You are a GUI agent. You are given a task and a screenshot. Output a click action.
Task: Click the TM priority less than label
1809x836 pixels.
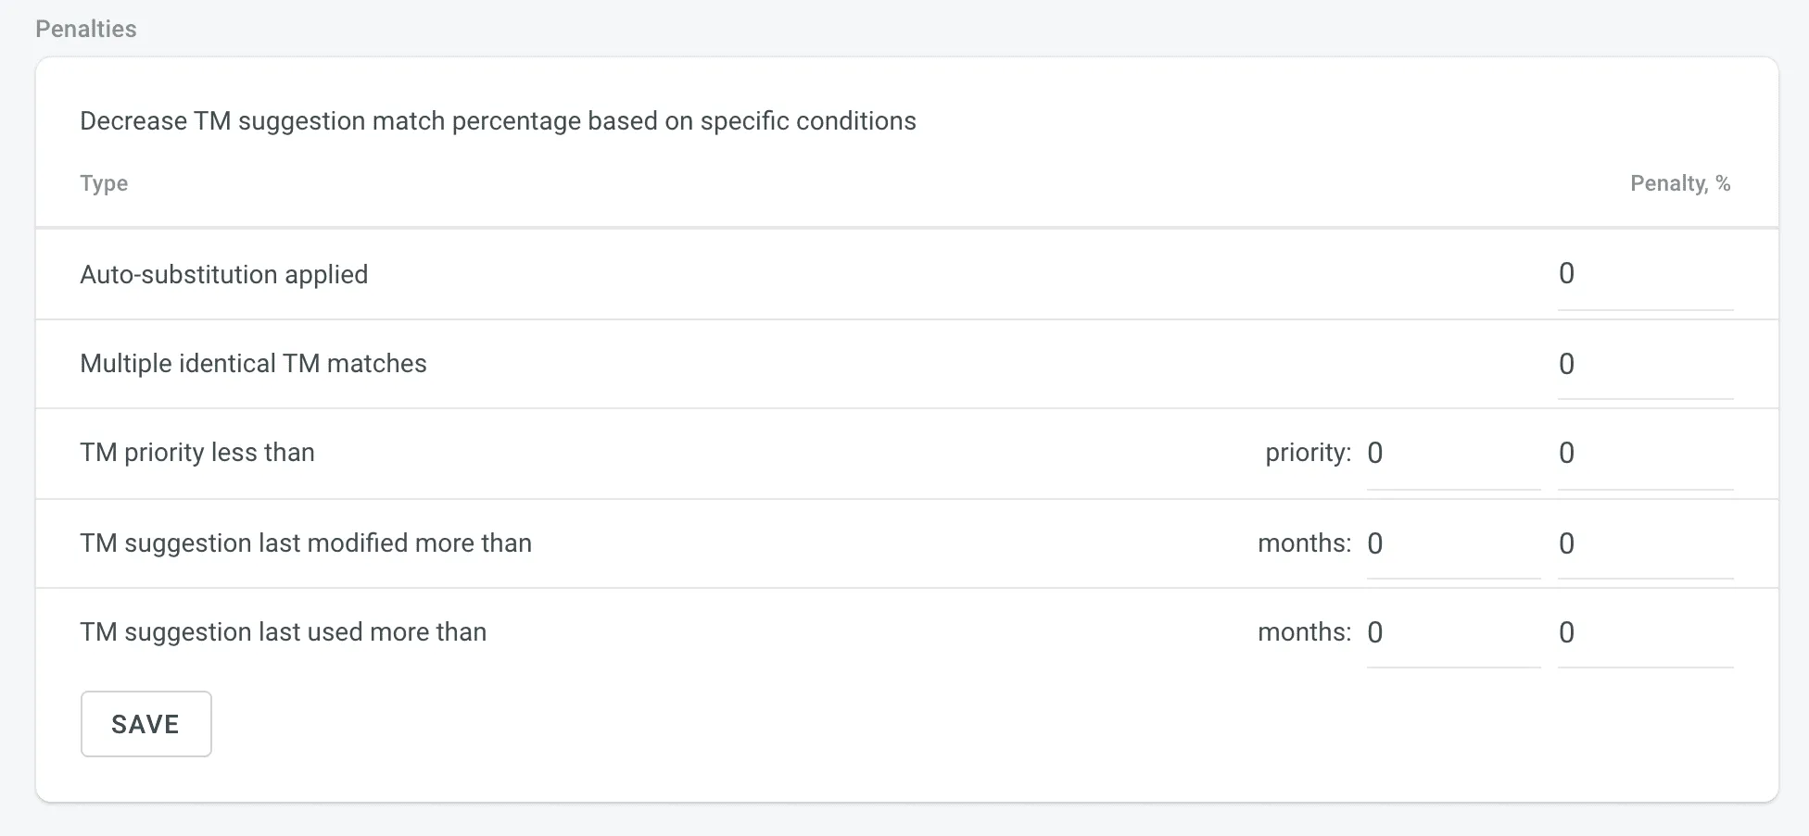click(197, 453)
